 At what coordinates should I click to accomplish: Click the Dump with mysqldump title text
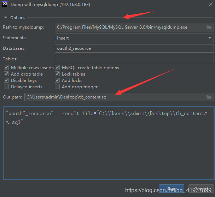click(x=50, y=5)
